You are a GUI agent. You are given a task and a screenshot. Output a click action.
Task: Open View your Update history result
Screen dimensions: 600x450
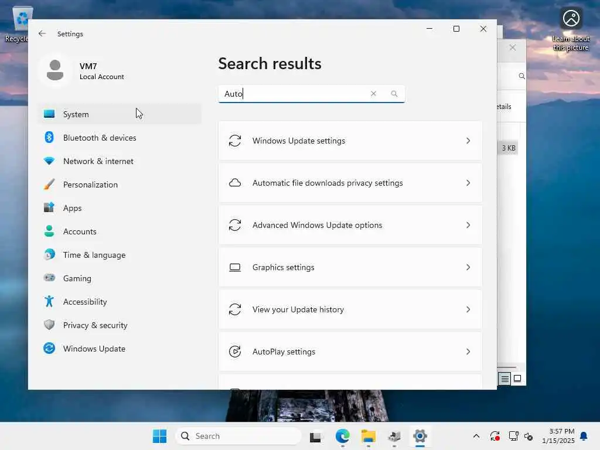click(350, 309)
